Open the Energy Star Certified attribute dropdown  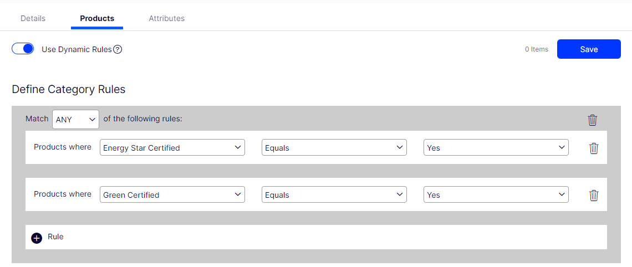click(x=172, y=148)
